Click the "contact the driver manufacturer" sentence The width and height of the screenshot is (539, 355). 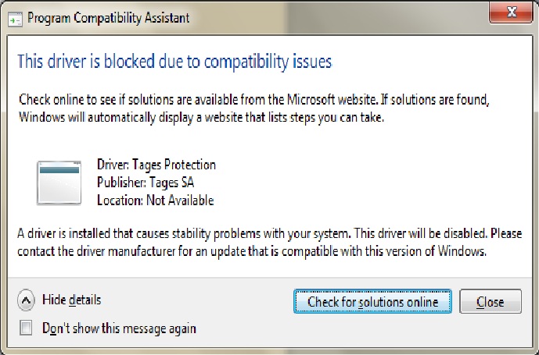coord(252,251)
